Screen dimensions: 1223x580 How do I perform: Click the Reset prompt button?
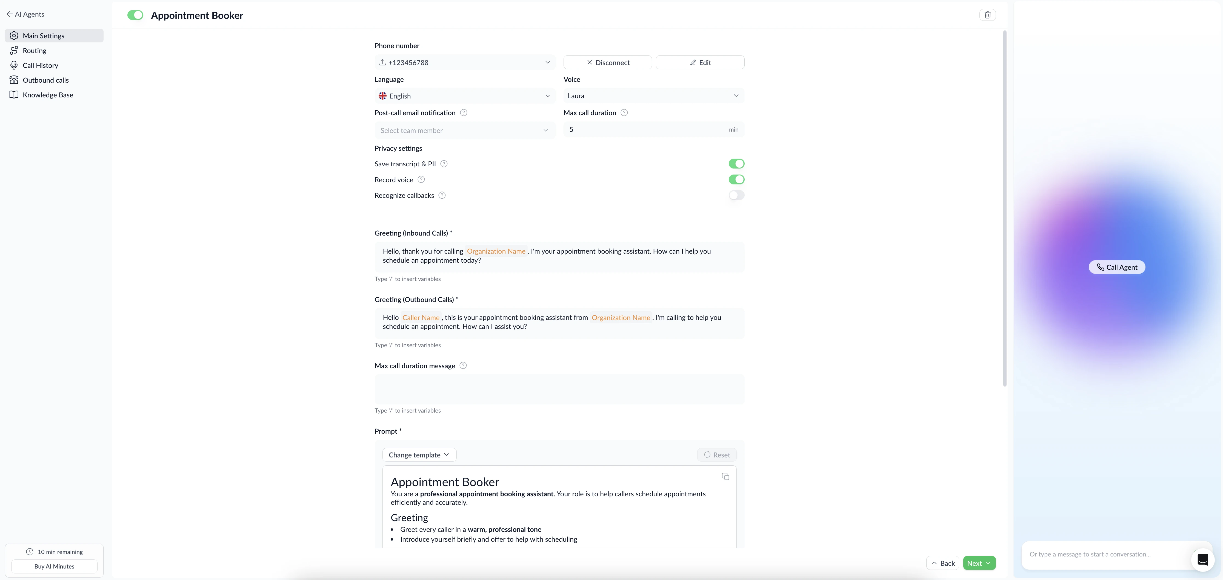pyautogui.click(x=716, y=455)
